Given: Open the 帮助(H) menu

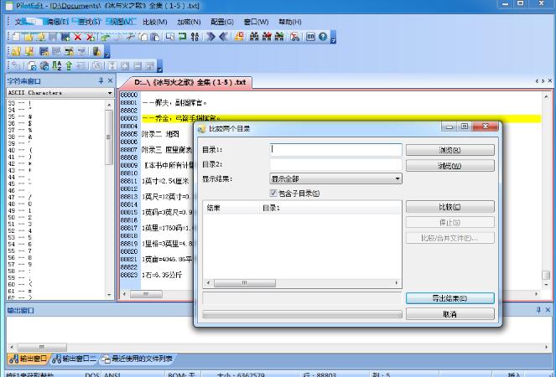Looking at the screenshot, I should (x=289, y=22).
